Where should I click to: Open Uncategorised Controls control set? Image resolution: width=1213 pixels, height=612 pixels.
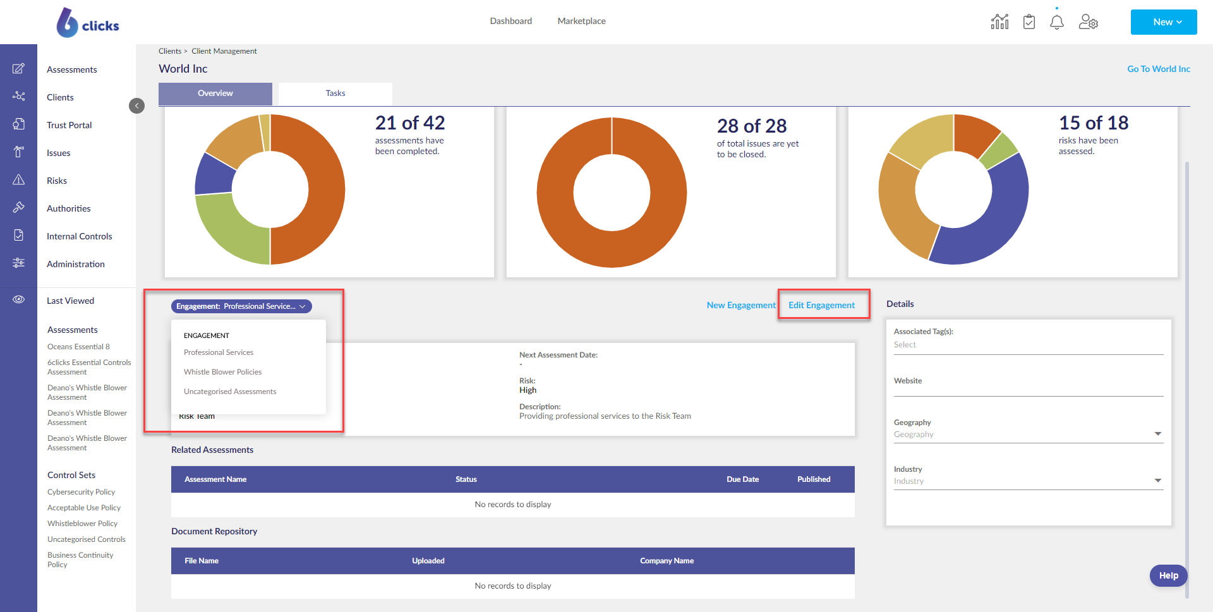(x=87, y=539)
